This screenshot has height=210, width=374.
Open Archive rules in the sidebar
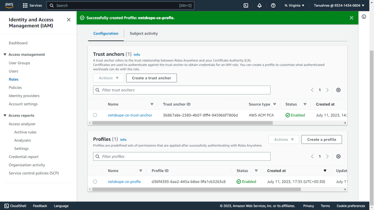coord(25,132)
